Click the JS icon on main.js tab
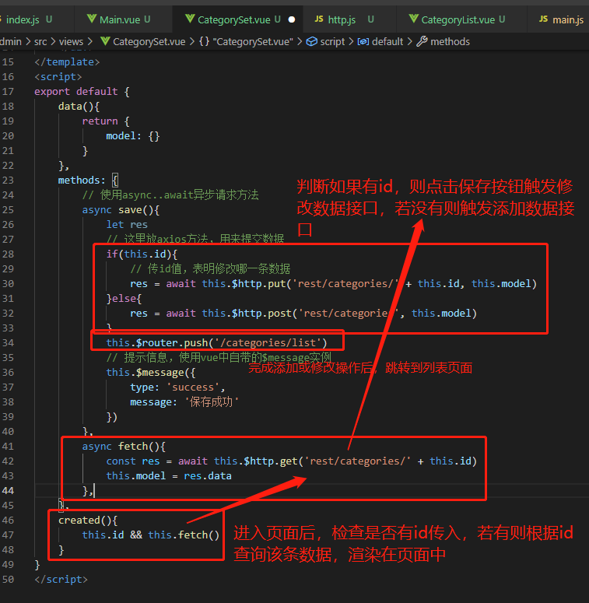This screenshot has width=589, height=603. pos(543,19)
